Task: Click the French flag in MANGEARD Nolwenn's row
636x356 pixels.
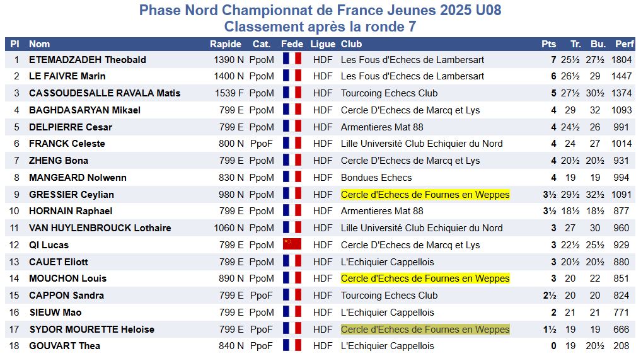Action: tap(292, 177)
